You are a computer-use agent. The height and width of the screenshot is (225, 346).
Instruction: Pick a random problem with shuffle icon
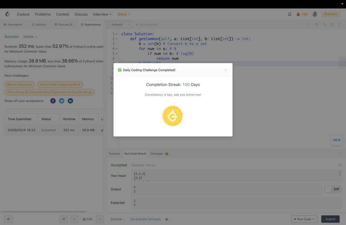point(64,219)
